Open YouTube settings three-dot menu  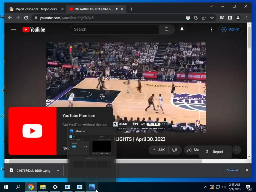[211, 29]
